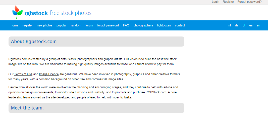Open a random photo page
Image resolution: width=268 pixels, height=113 pixels.
pos(76,25)
